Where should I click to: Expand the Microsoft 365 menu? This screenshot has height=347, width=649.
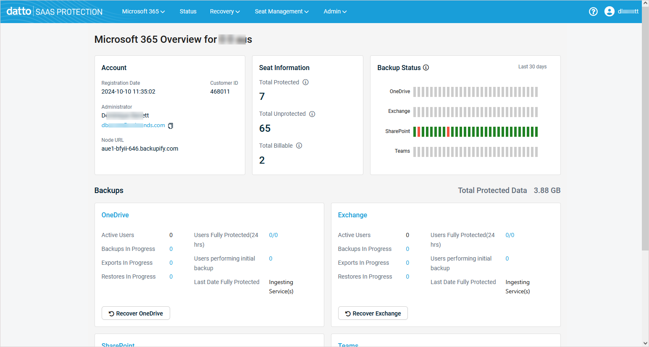(x=143, y=12)
